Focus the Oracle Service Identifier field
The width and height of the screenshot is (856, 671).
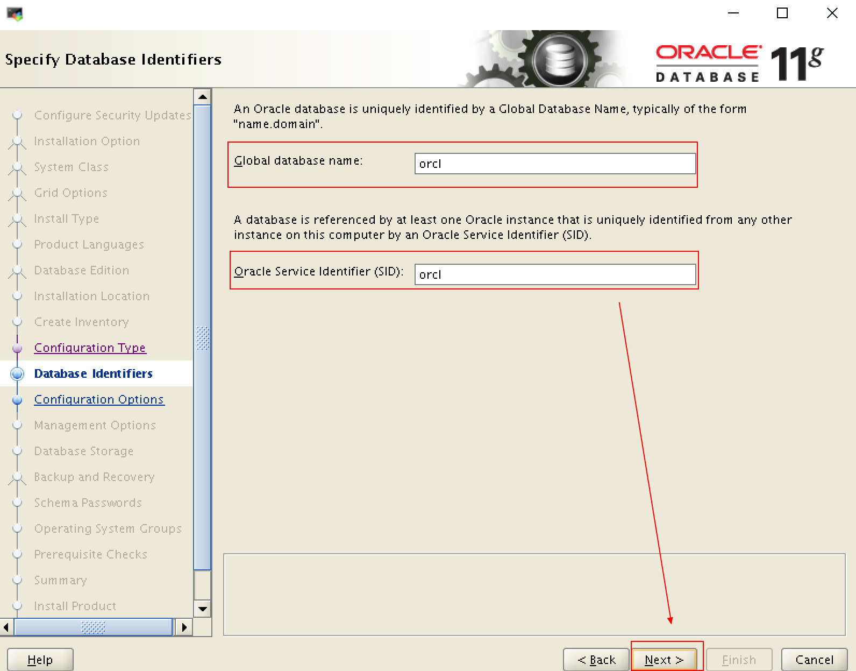click(x=555, y=274)
